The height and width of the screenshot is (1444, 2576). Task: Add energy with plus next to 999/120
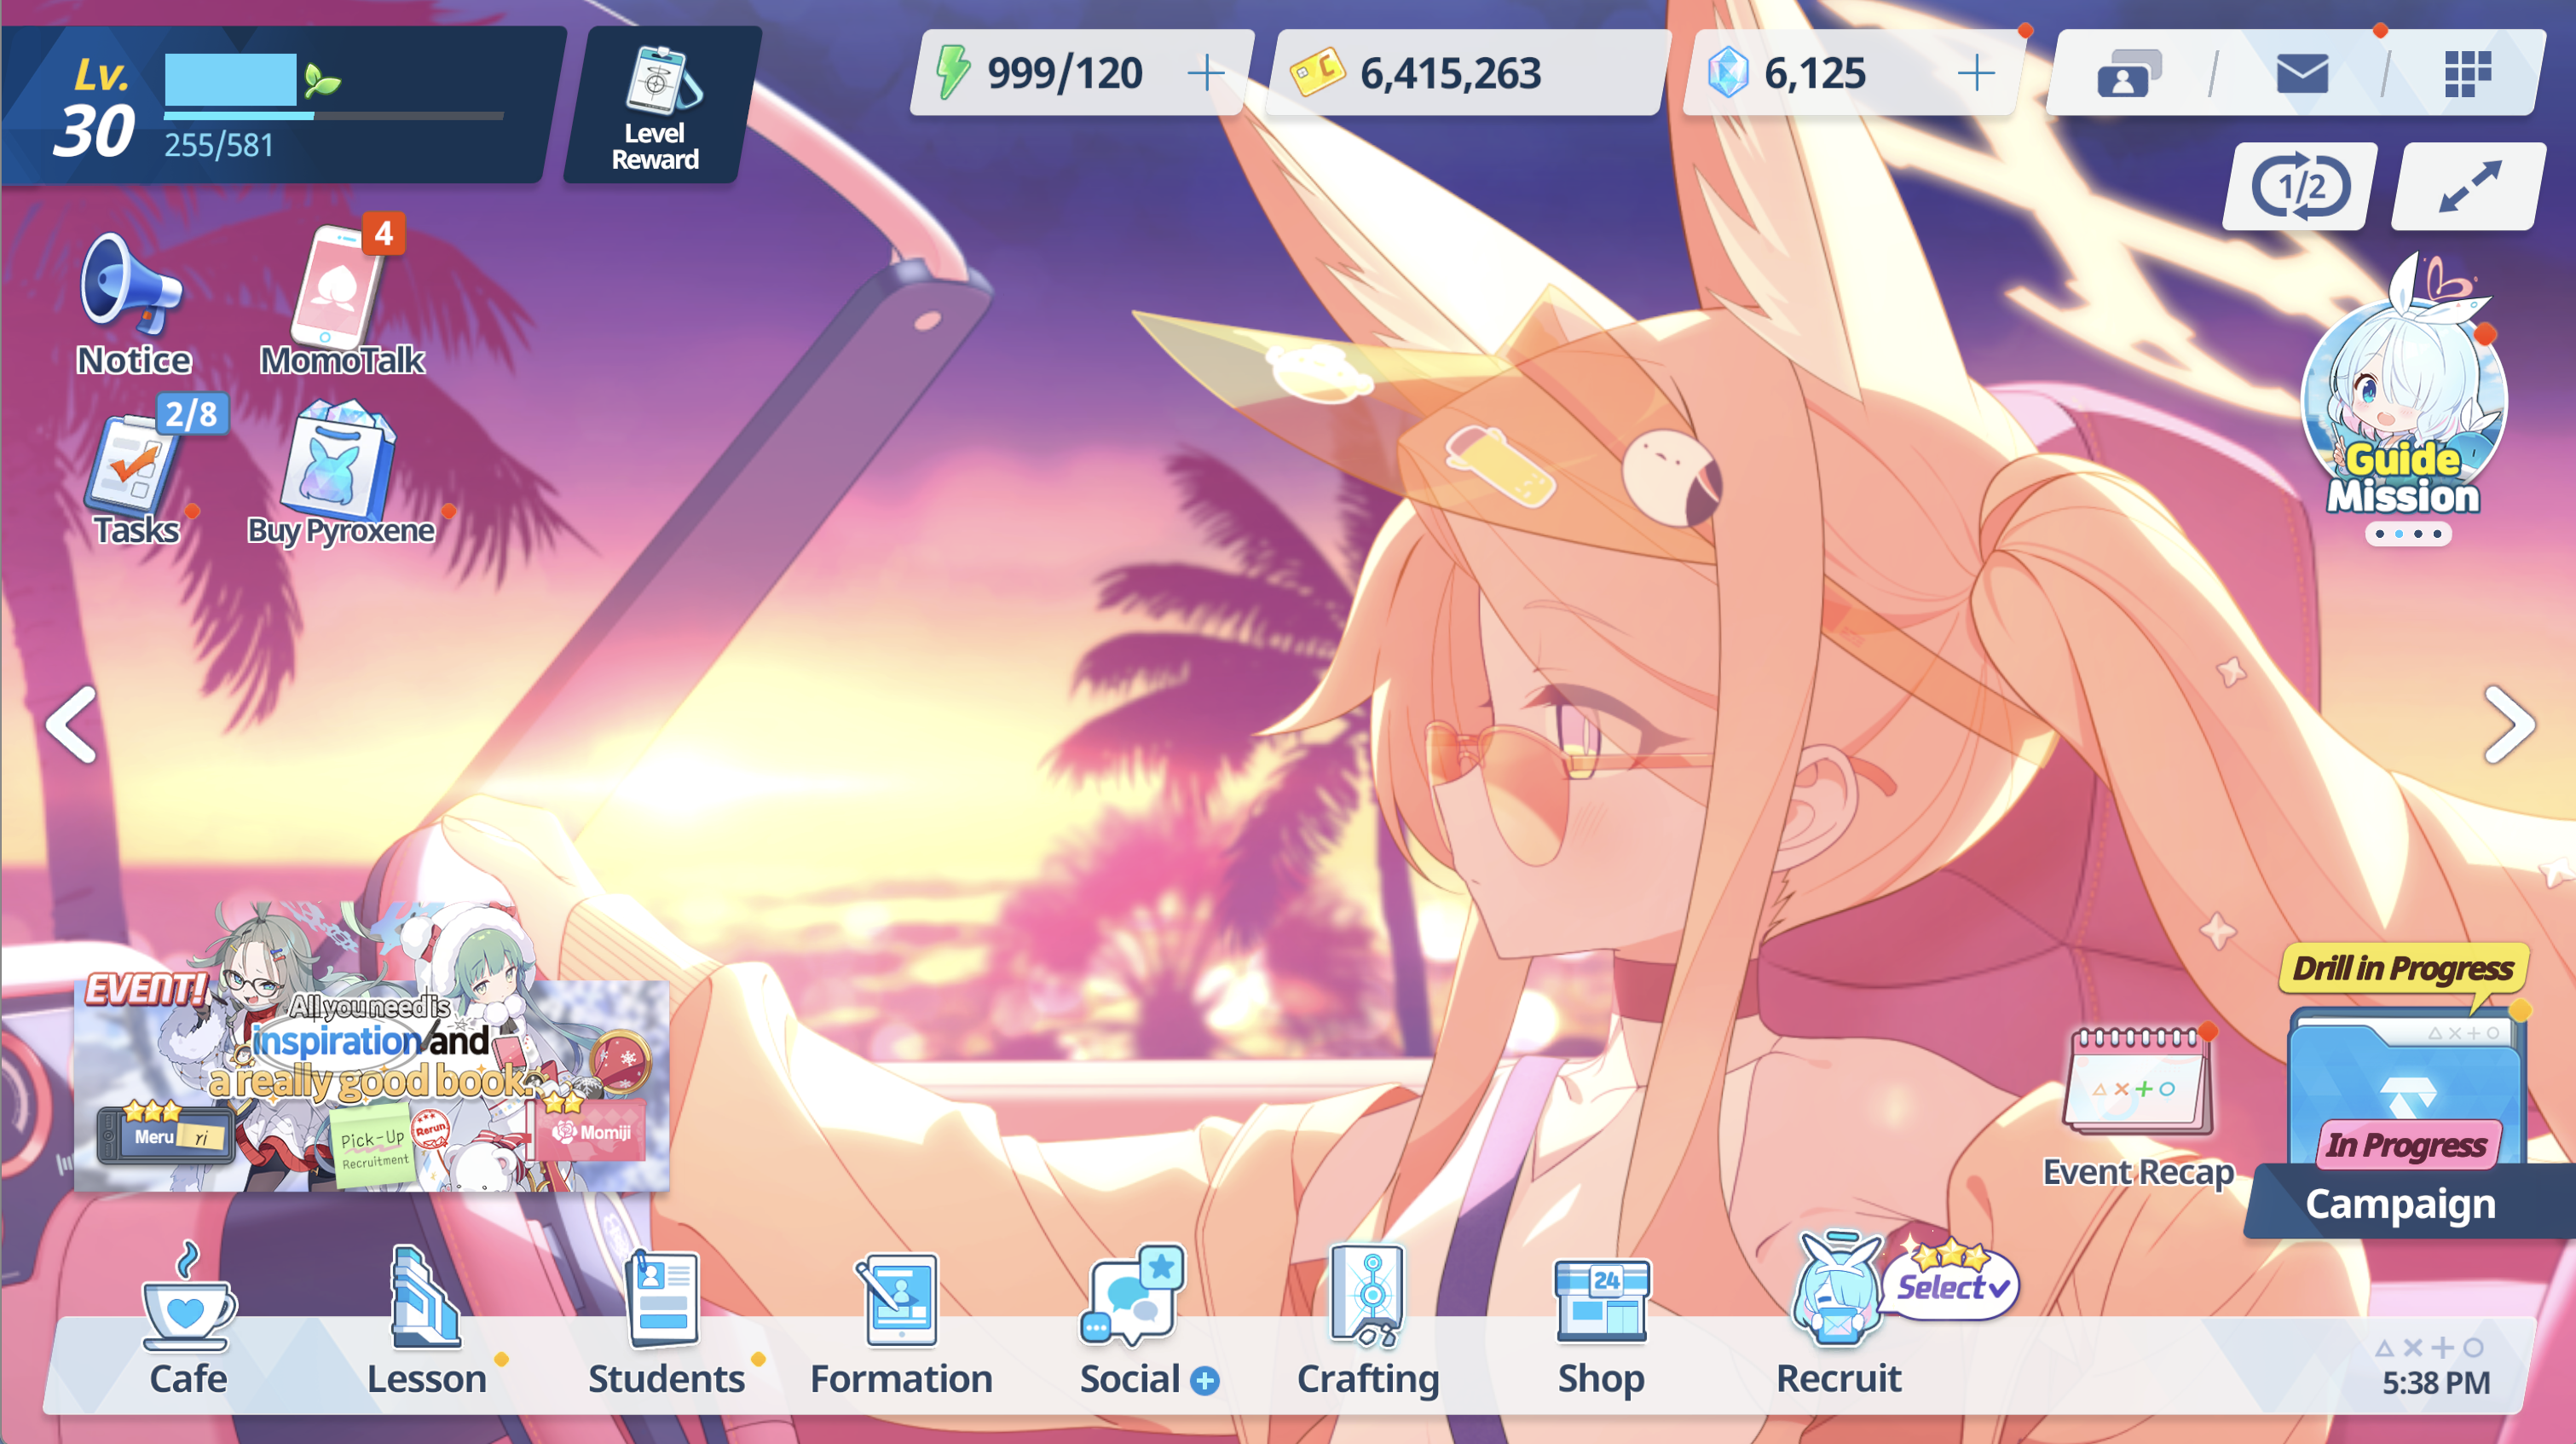tap(1206, 73)
